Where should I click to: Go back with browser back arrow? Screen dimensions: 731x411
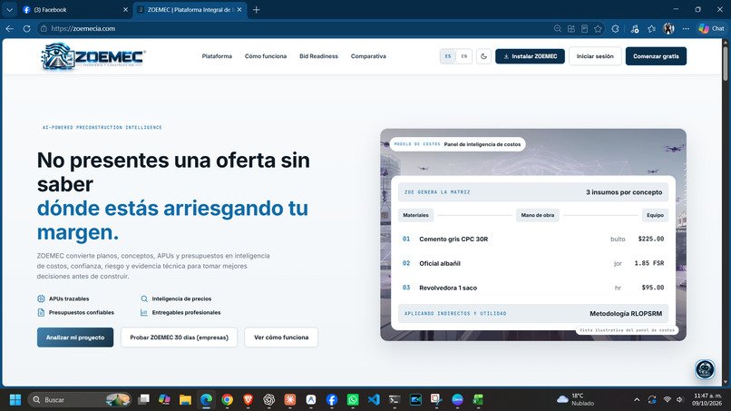10,28
